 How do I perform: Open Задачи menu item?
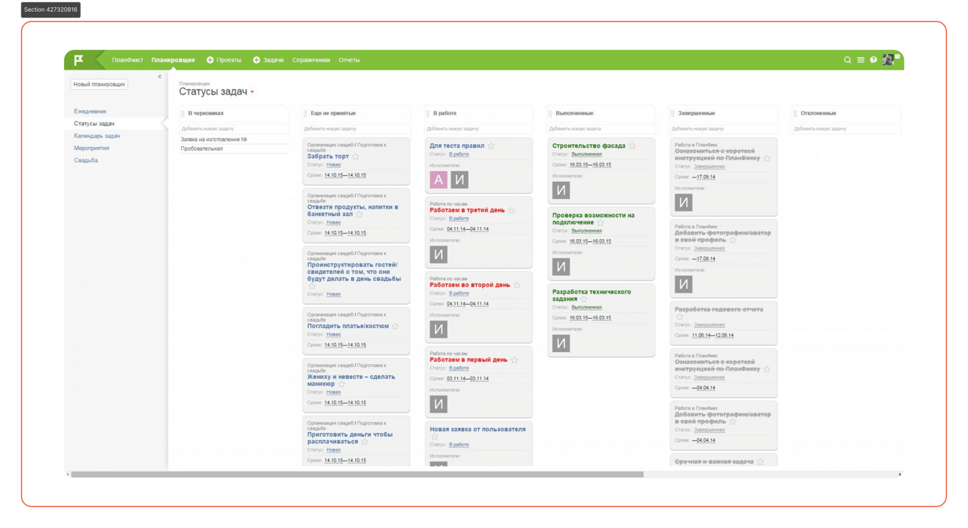click(273, 60)
